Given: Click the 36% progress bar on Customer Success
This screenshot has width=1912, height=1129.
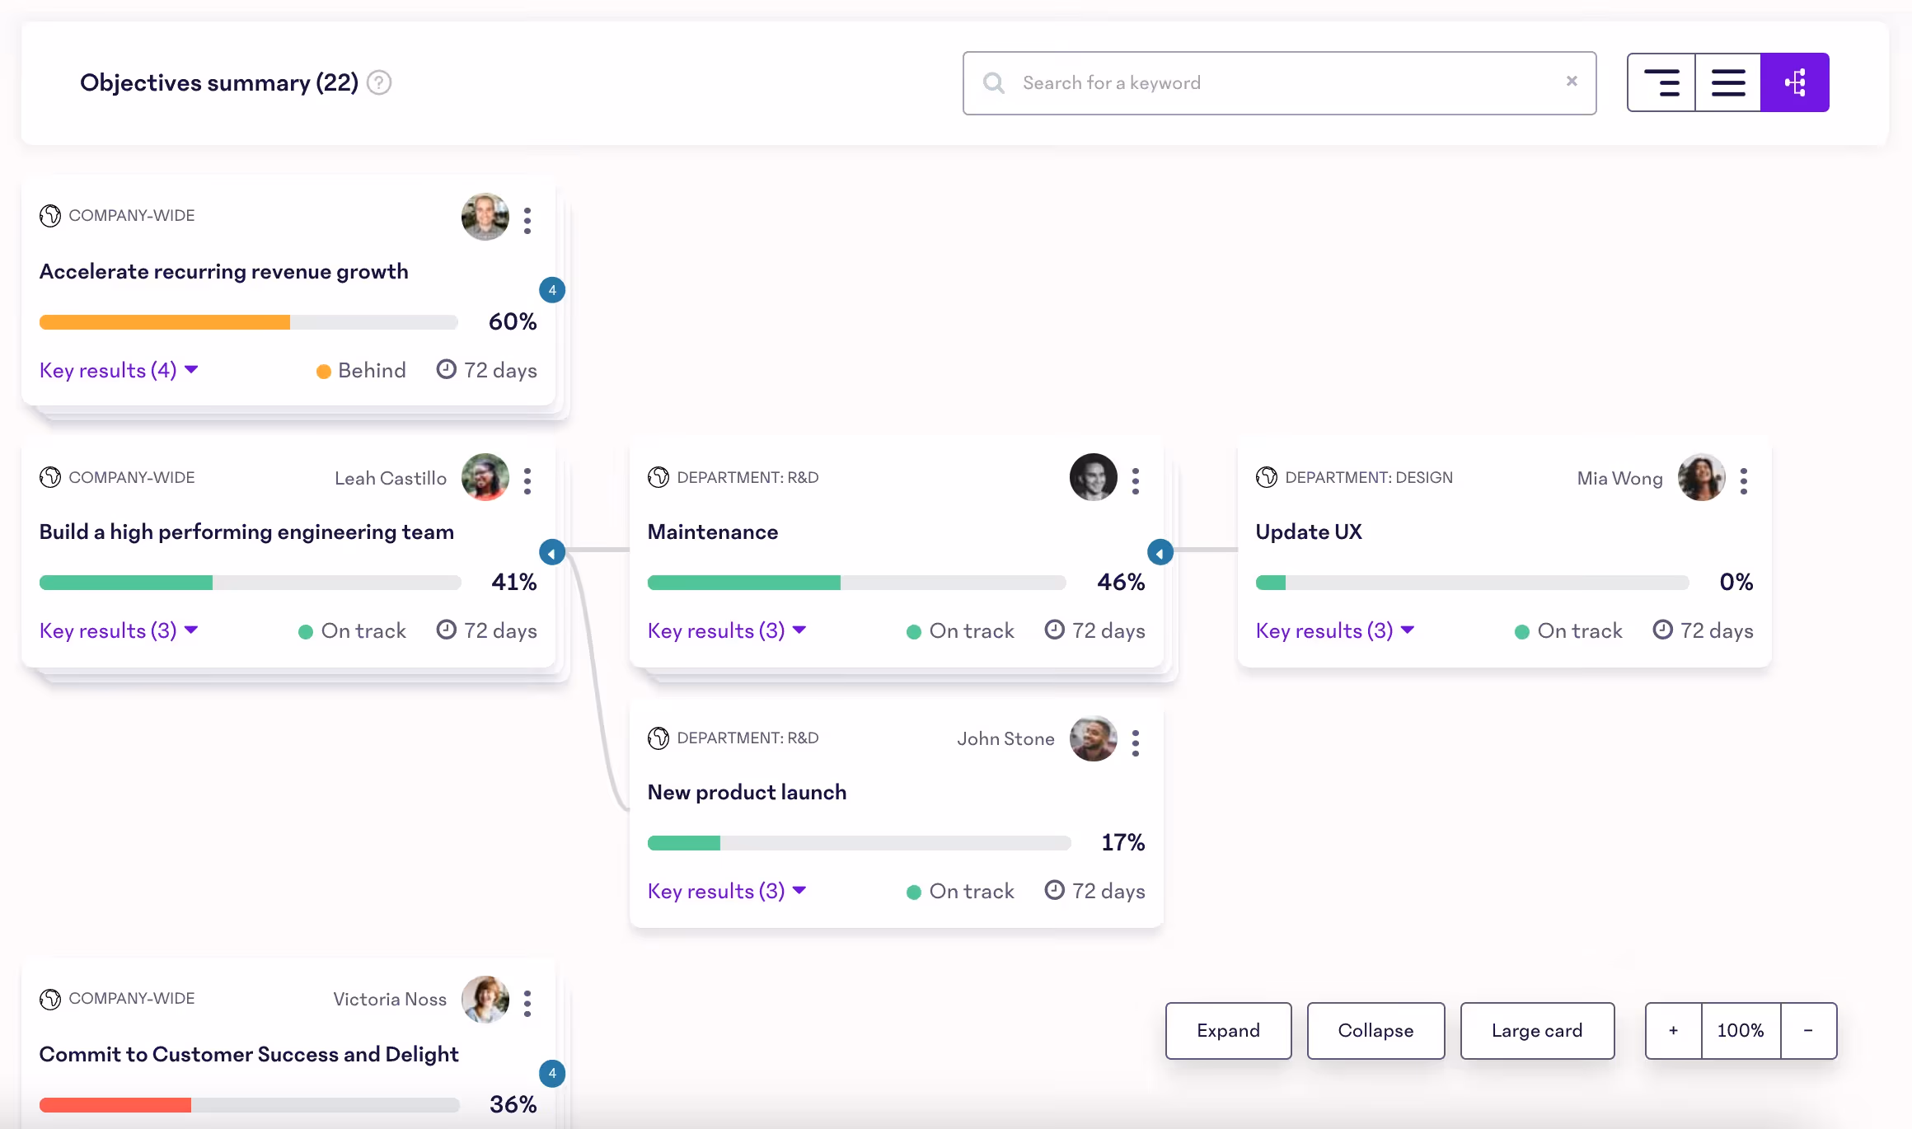Looking at the screenshot, I should click(250, 1105).
